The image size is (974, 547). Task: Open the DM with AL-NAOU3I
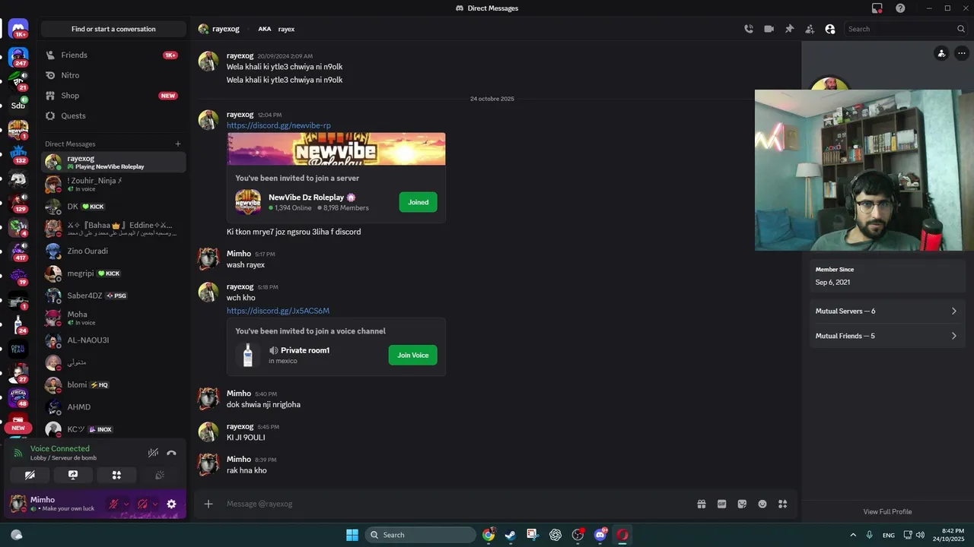coord(113,340)
